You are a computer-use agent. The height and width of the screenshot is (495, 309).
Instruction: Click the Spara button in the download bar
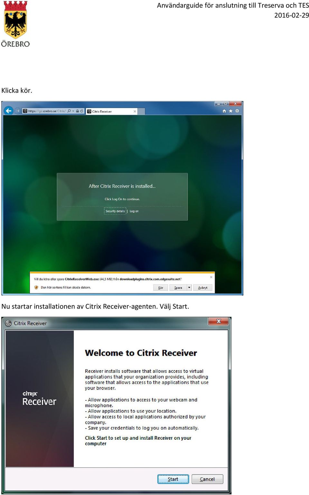pyautogui.click(x=178, y=288)
